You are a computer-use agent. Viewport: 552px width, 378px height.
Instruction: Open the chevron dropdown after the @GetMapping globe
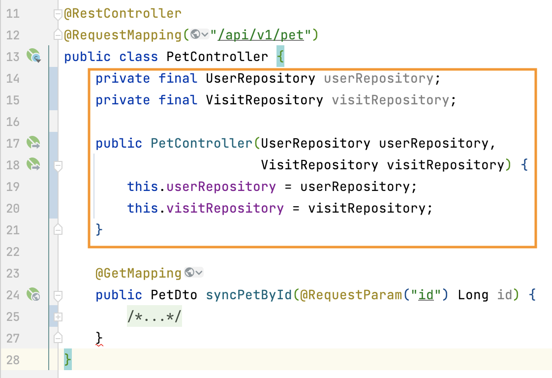(199, 272)
